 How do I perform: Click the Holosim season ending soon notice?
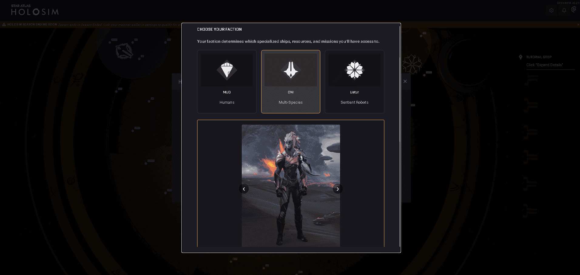coord(32,25)
